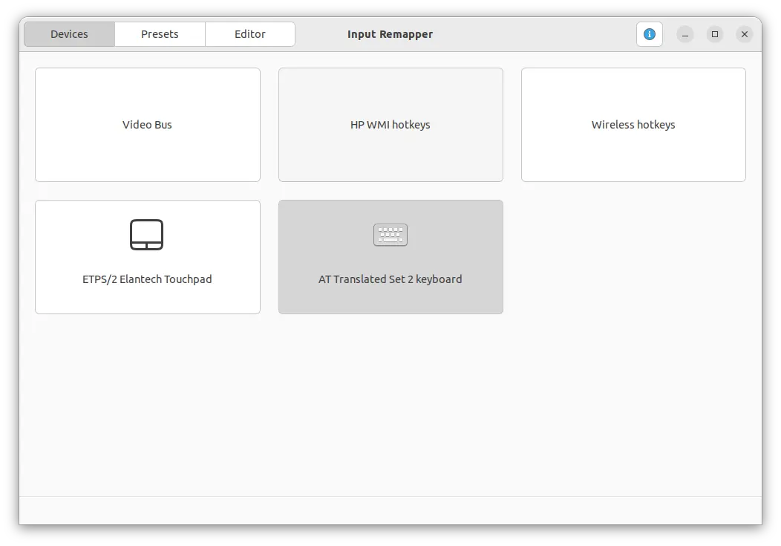Click the empty status bar at the bottom
Image resolution: width=781 pixels, height=546 pixels.
390,510
